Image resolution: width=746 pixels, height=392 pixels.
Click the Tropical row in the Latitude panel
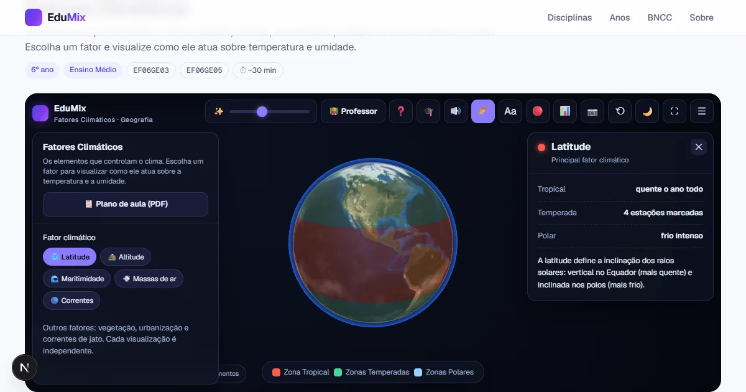click(x=620, y=189)
